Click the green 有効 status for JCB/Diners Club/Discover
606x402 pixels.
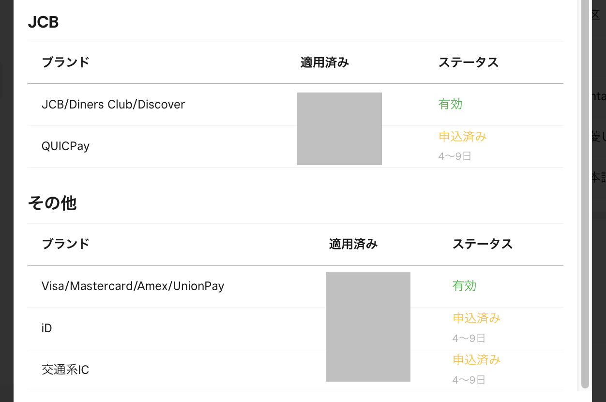450,104
